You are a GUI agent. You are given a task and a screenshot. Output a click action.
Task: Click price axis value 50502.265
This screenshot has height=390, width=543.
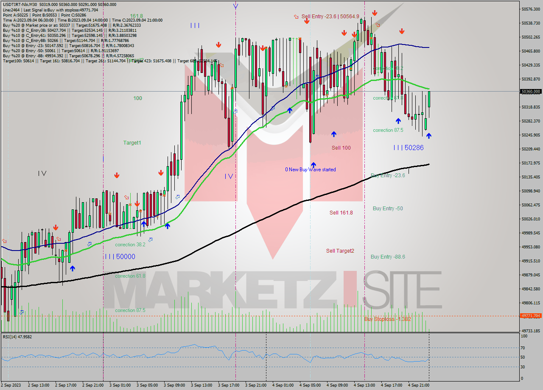pos(531,37)
